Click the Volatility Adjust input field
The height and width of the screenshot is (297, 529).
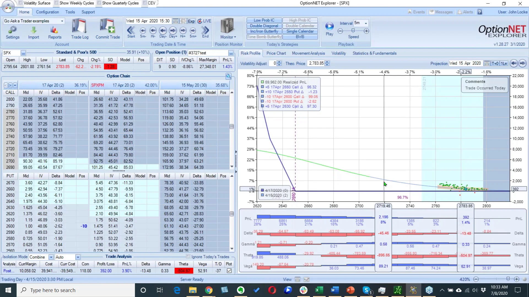(273, 64)
